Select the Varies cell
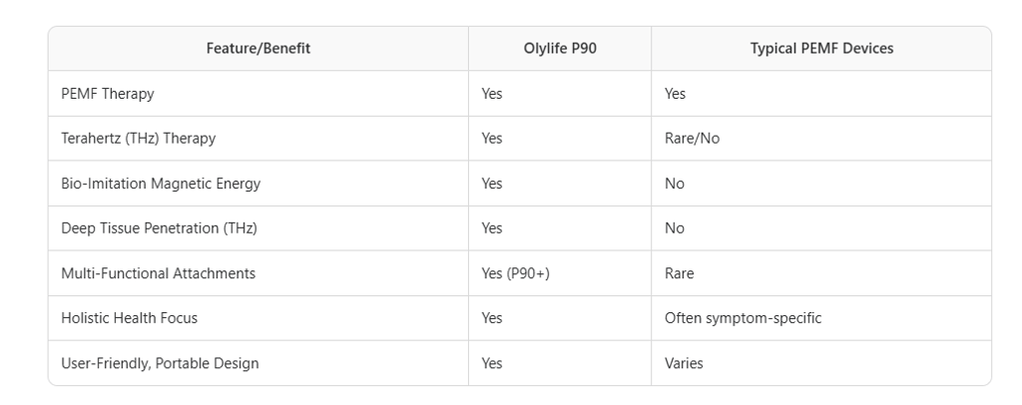This screenshot has height=405, width=1022. [684, 363]
